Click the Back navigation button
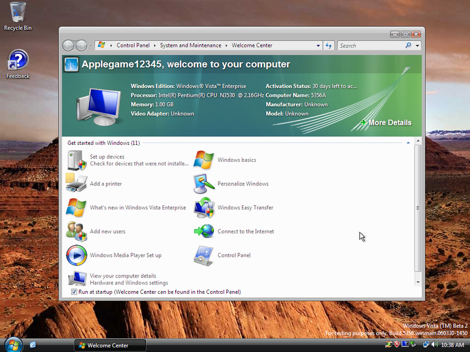 (68, 46)
